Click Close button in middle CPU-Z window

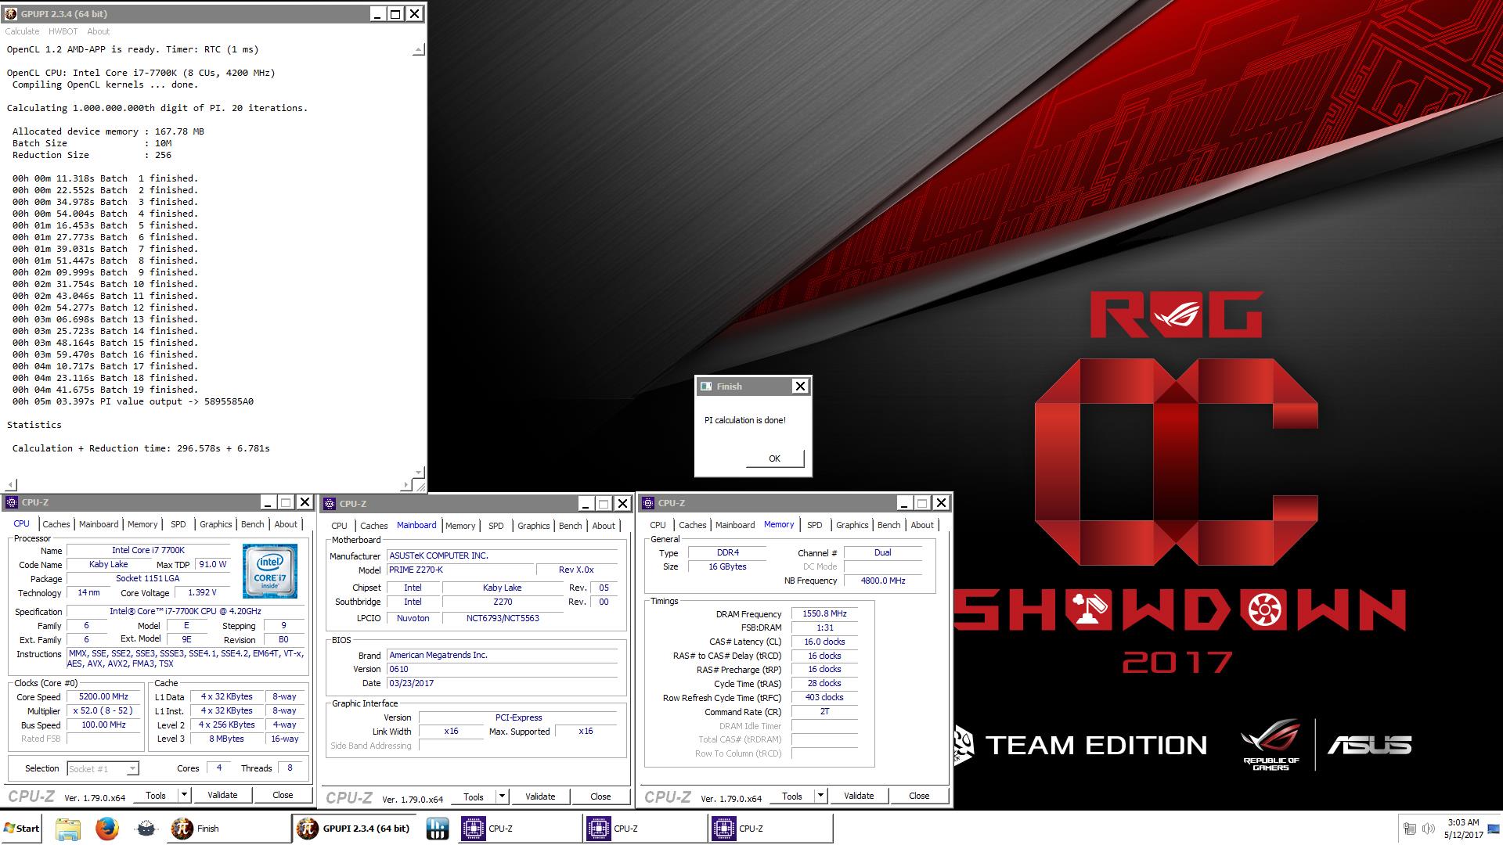pyautogui.click(x=600, y=796)
